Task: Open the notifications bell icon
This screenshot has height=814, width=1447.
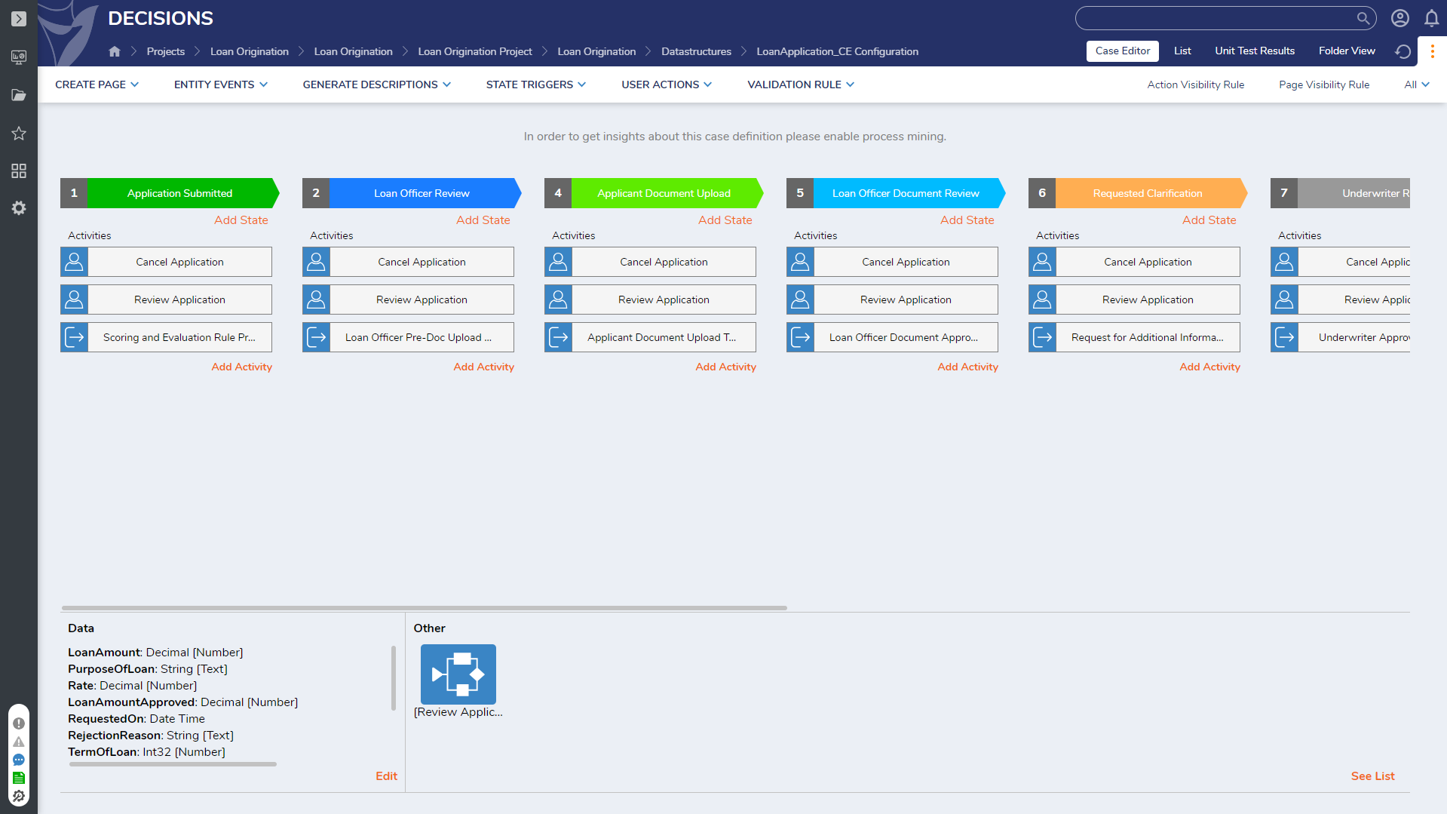Action: (x=1431, y=18)
